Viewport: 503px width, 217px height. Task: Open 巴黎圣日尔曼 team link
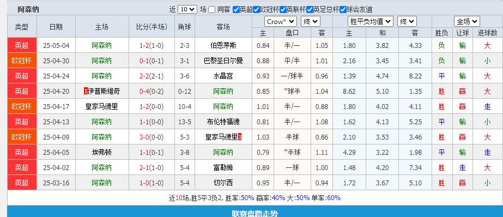pyautogui.click(x=223, y=61)
